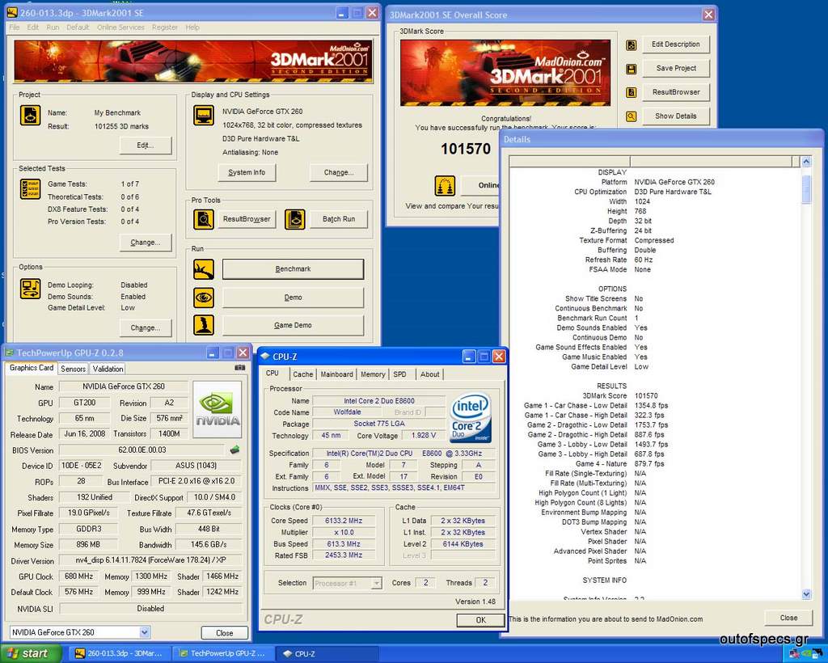Open the SPD tab in CPU-Z
Screen dimensions: 828x663
click(x=399, y=374)
